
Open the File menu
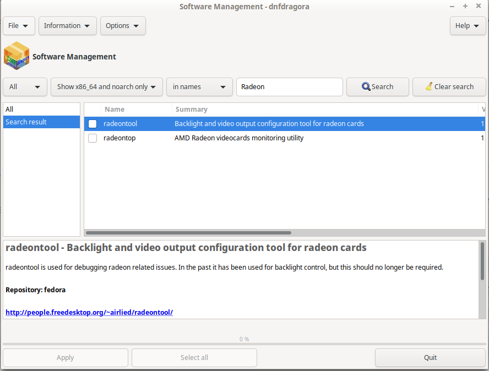[19, 26]
